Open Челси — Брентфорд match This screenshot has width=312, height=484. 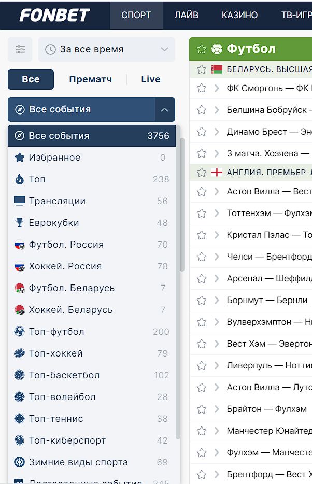point(270,257)
